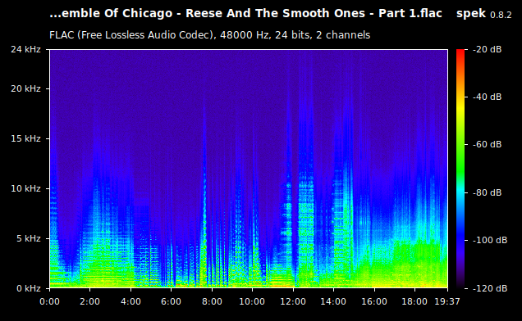Click the '-80 dB' legend label
This screenshot has height=321, width=522.
[x=487, y=192]
